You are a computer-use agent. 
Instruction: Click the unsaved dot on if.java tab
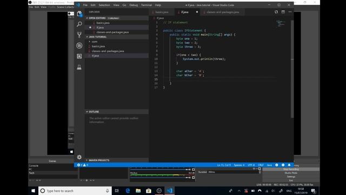click(197, 12)
